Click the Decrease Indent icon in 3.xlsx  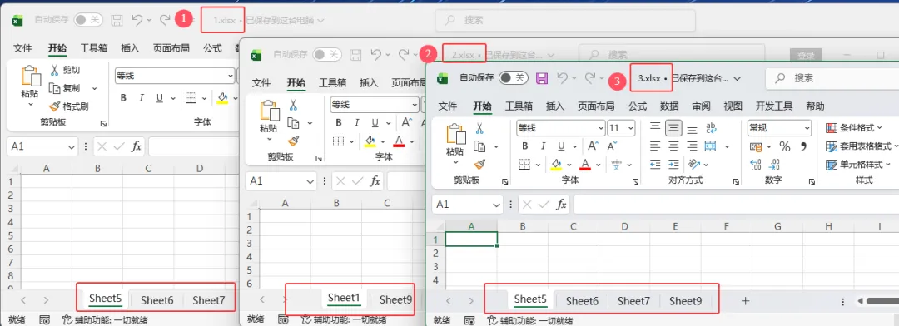pos(656,165)
